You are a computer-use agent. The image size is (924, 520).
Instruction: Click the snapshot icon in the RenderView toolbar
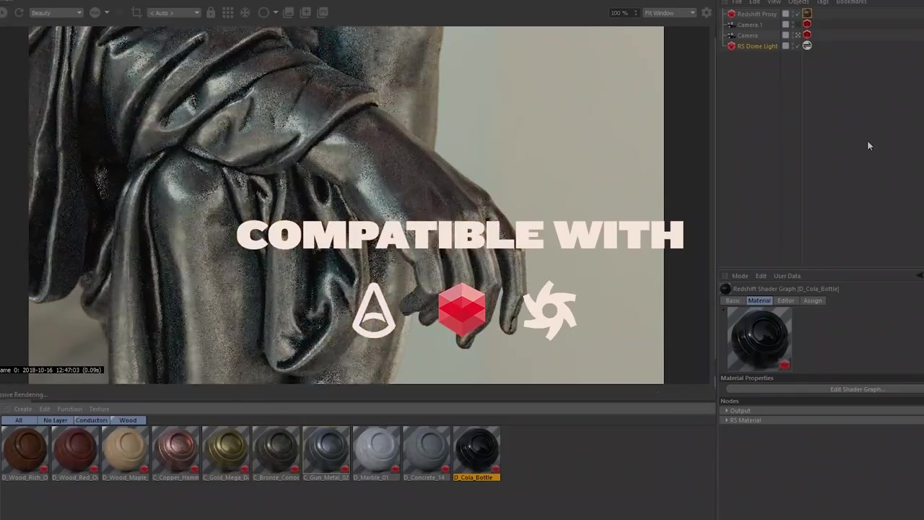pos(289,12)
